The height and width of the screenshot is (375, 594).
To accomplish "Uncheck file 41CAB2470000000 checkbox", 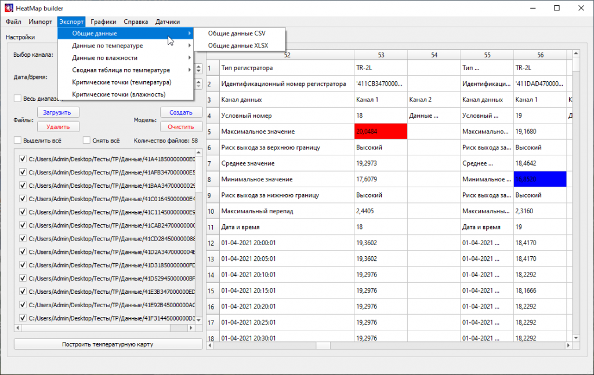I will [x=23, y=225].
